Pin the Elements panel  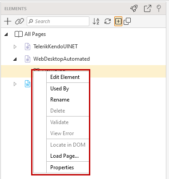coord(159,8)
